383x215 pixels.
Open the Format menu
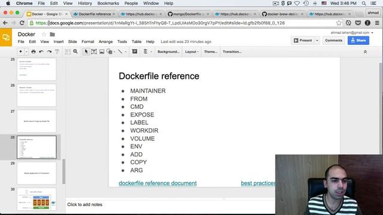88,42
